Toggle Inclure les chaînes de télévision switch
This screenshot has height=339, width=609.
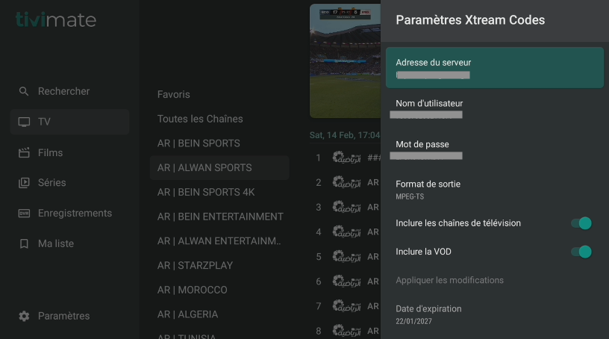(x=581, y=223)
